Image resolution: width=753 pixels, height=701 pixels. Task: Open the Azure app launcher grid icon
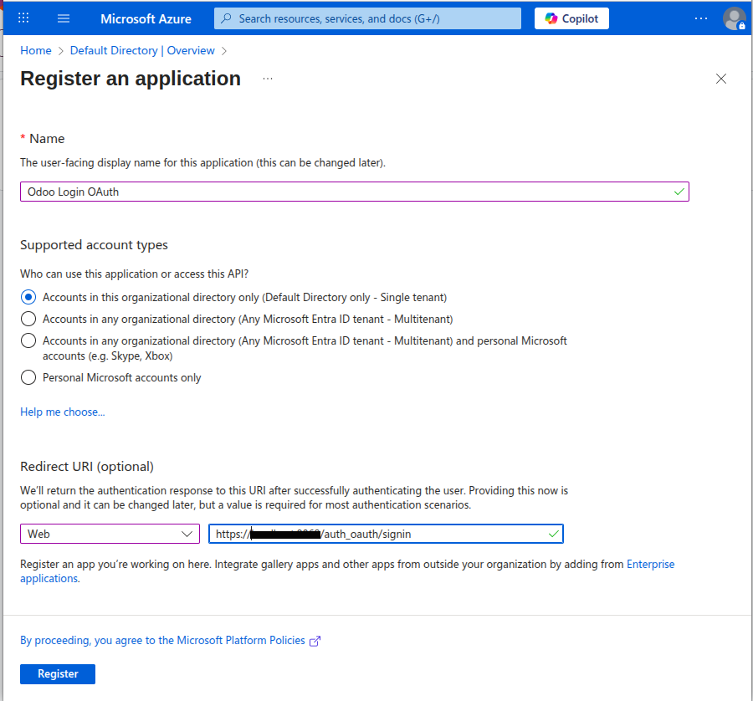23,18
